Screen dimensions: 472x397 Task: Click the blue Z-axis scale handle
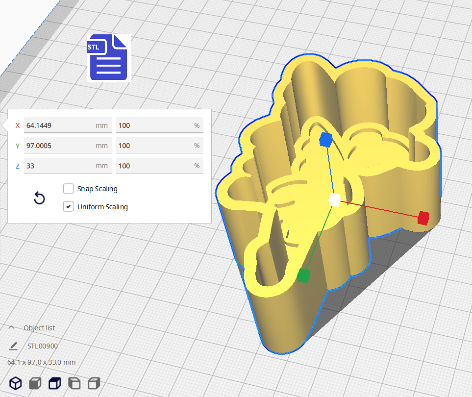coord(325,140)
